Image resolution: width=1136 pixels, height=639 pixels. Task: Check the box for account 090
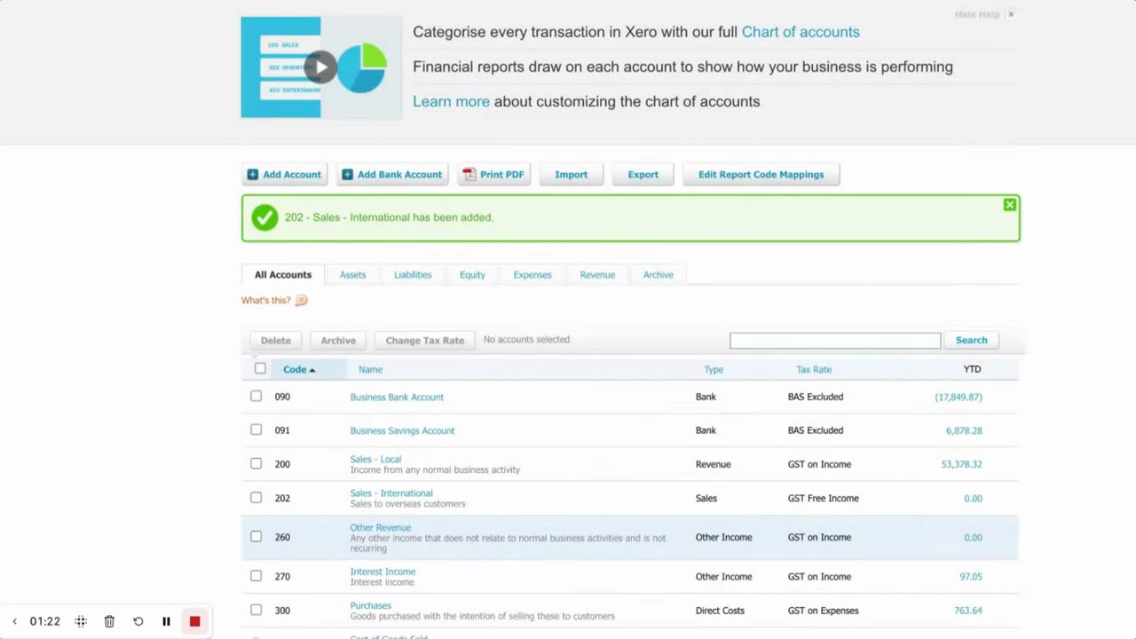[x=256, y=396]
